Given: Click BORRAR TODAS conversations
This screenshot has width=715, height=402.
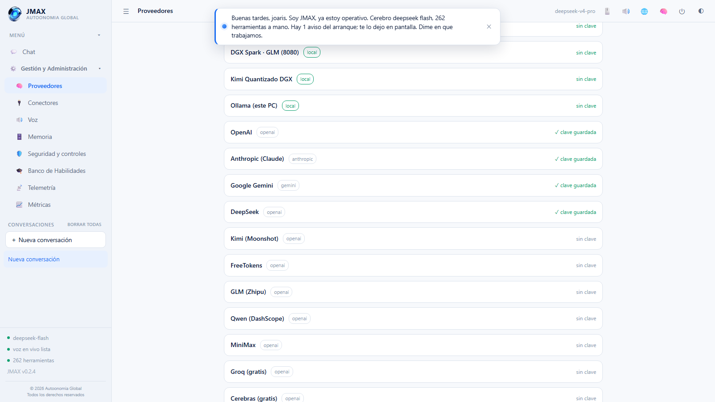Looking at the screenshot, I should click(84, 225).
